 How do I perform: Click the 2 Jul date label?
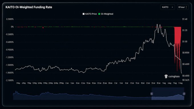tap(116, 83)
